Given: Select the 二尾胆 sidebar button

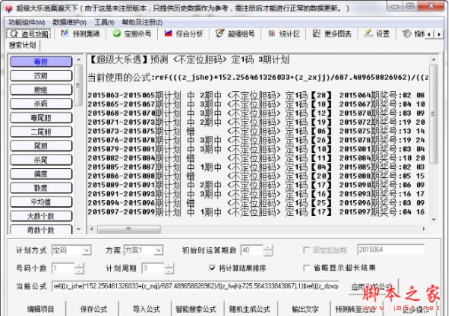Looking at the screenshot, I should pos(41,131).
